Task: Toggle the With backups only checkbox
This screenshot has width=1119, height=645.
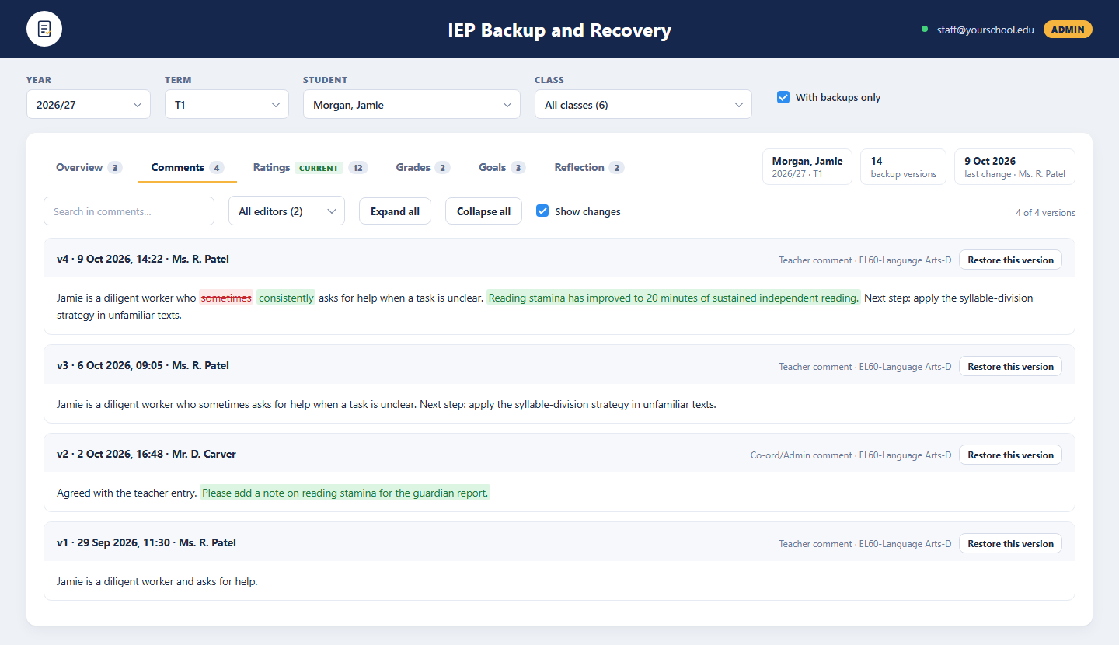Action: point(783,97)
